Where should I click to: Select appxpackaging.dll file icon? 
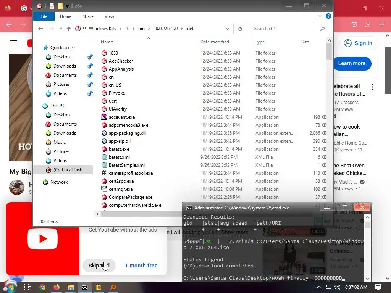tap(104, 133)
